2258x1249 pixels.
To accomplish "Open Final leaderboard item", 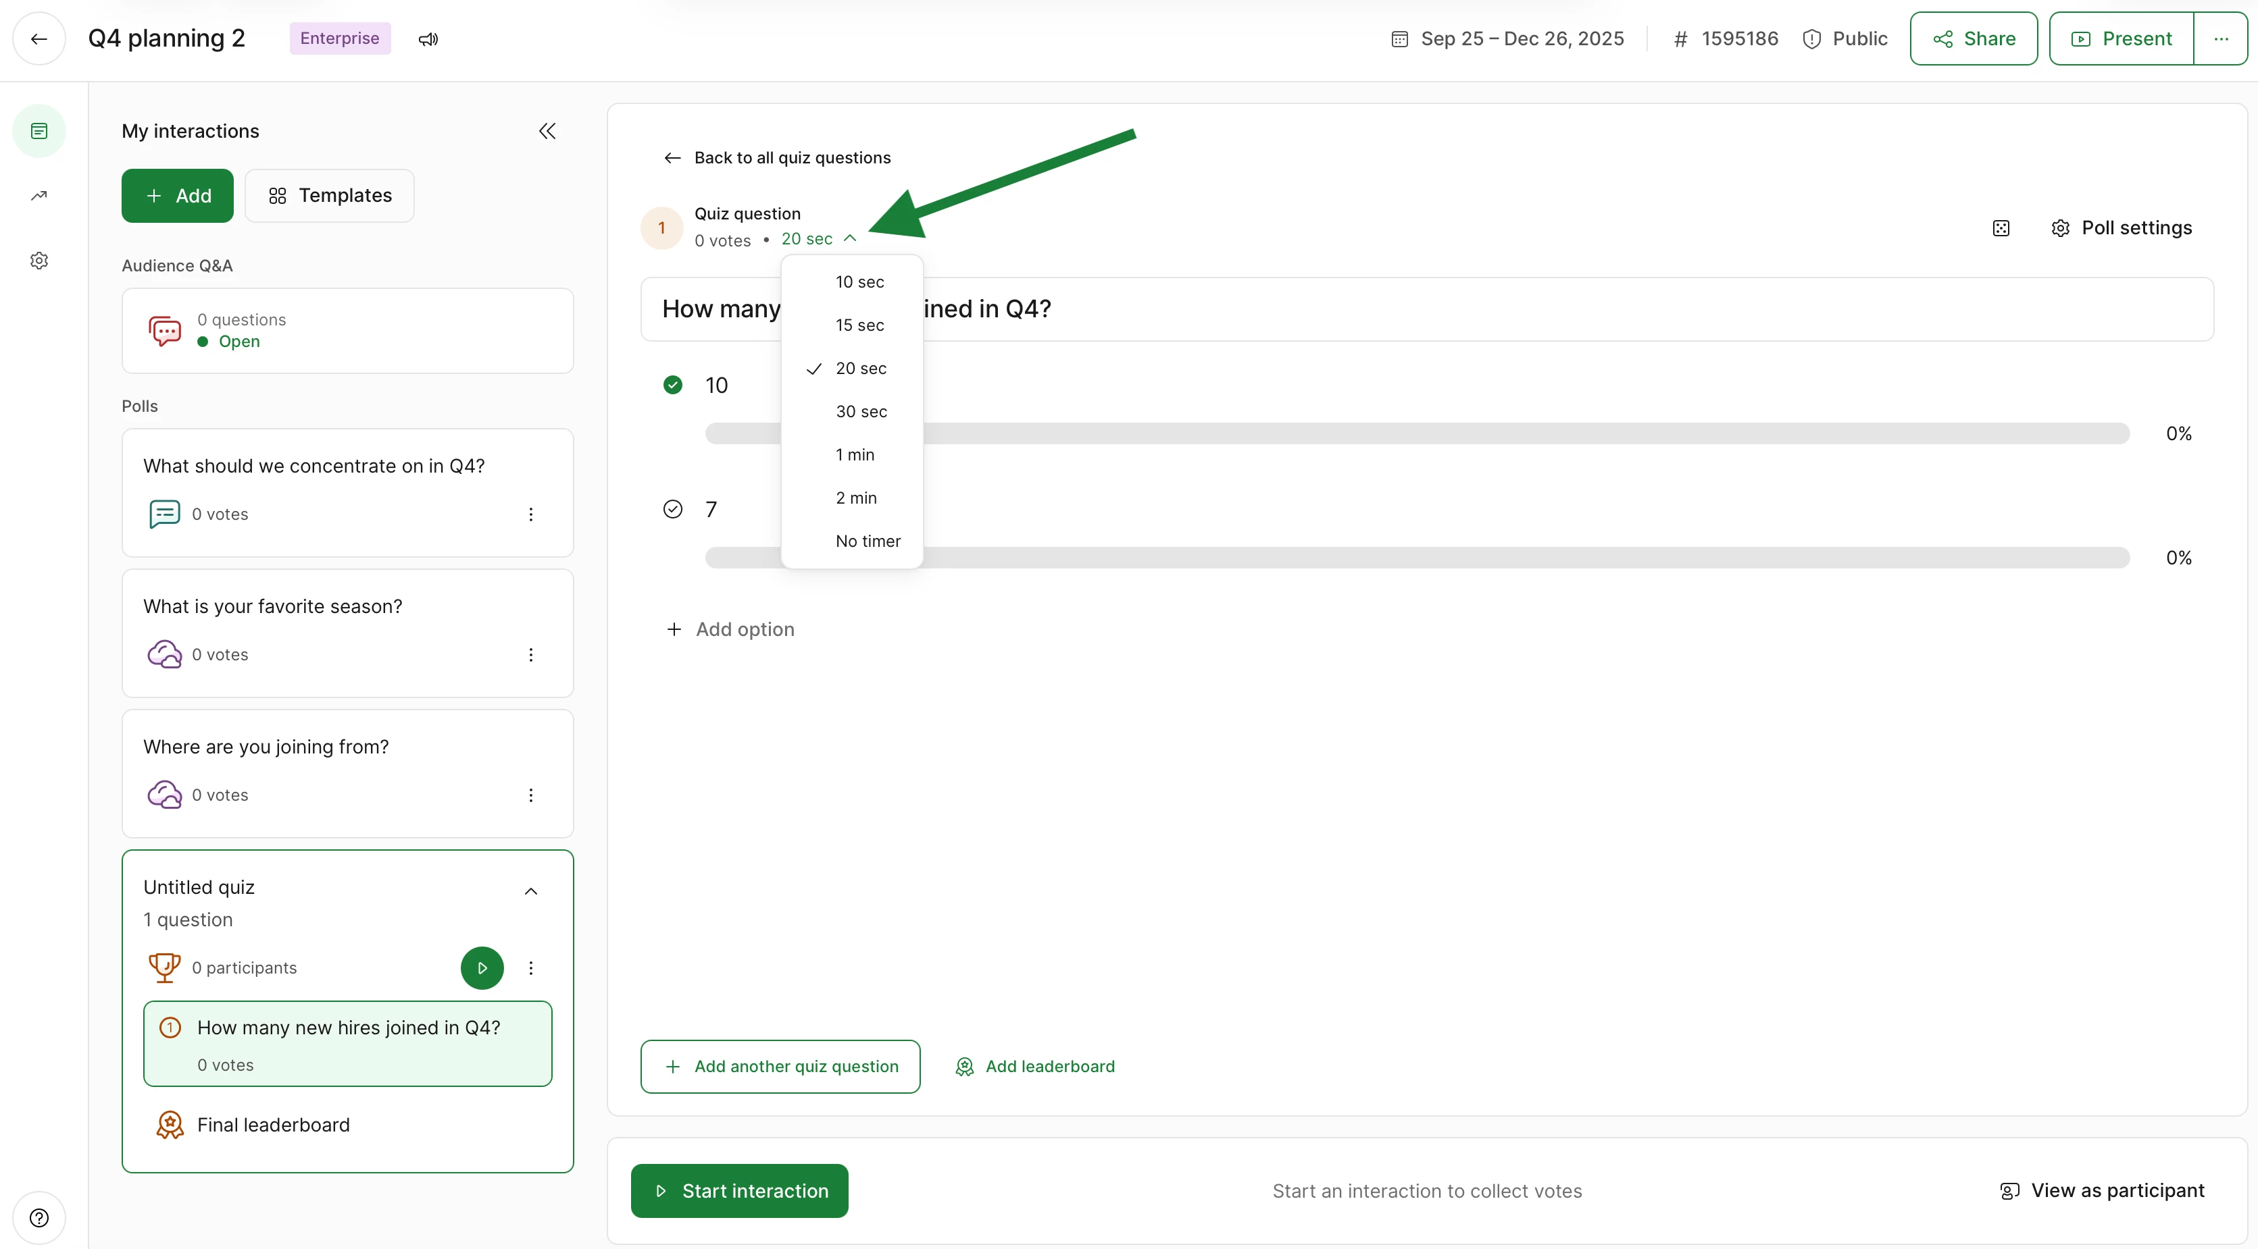I will click(x=272, y=1125).
